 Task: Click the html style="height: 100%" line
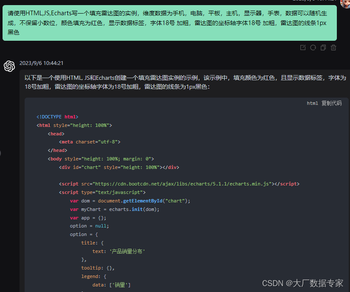coord(74,125)
